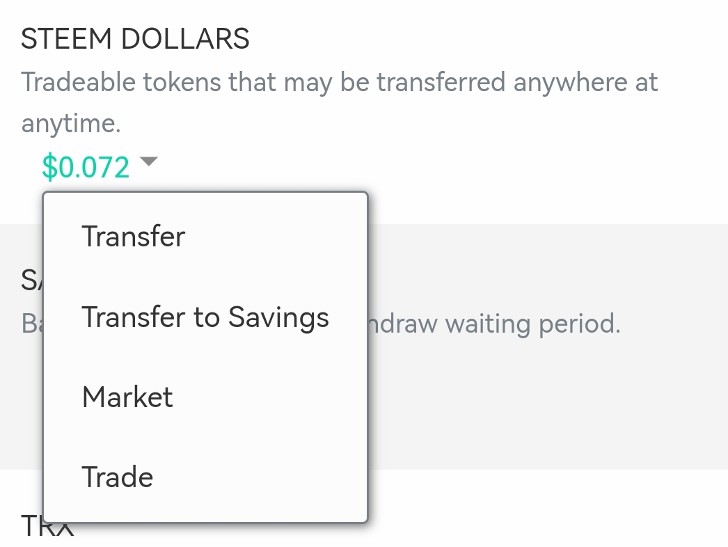The width and height of the screenshot is (728, 547).
Task: Click the word 'transferred' in the description
Action: point(441,83)
